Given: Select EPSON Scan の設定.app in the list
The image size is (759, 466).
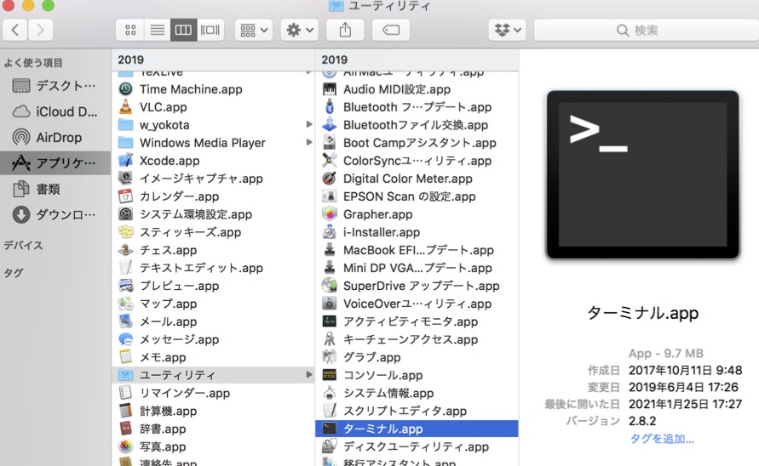Looking at the screenshot, I should [x=417, y=196].
